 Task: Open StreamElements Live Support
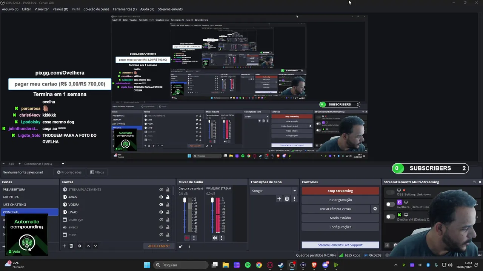tap(340, 245)
